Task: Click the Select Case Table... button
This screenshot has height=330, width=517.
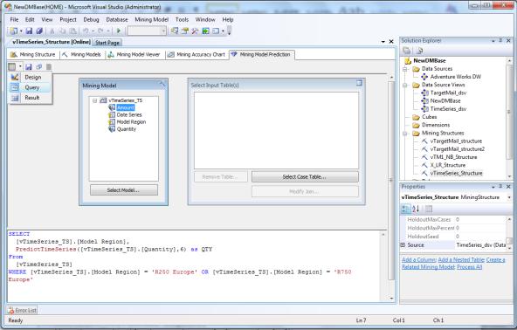Action: click(x=305, y=176)
